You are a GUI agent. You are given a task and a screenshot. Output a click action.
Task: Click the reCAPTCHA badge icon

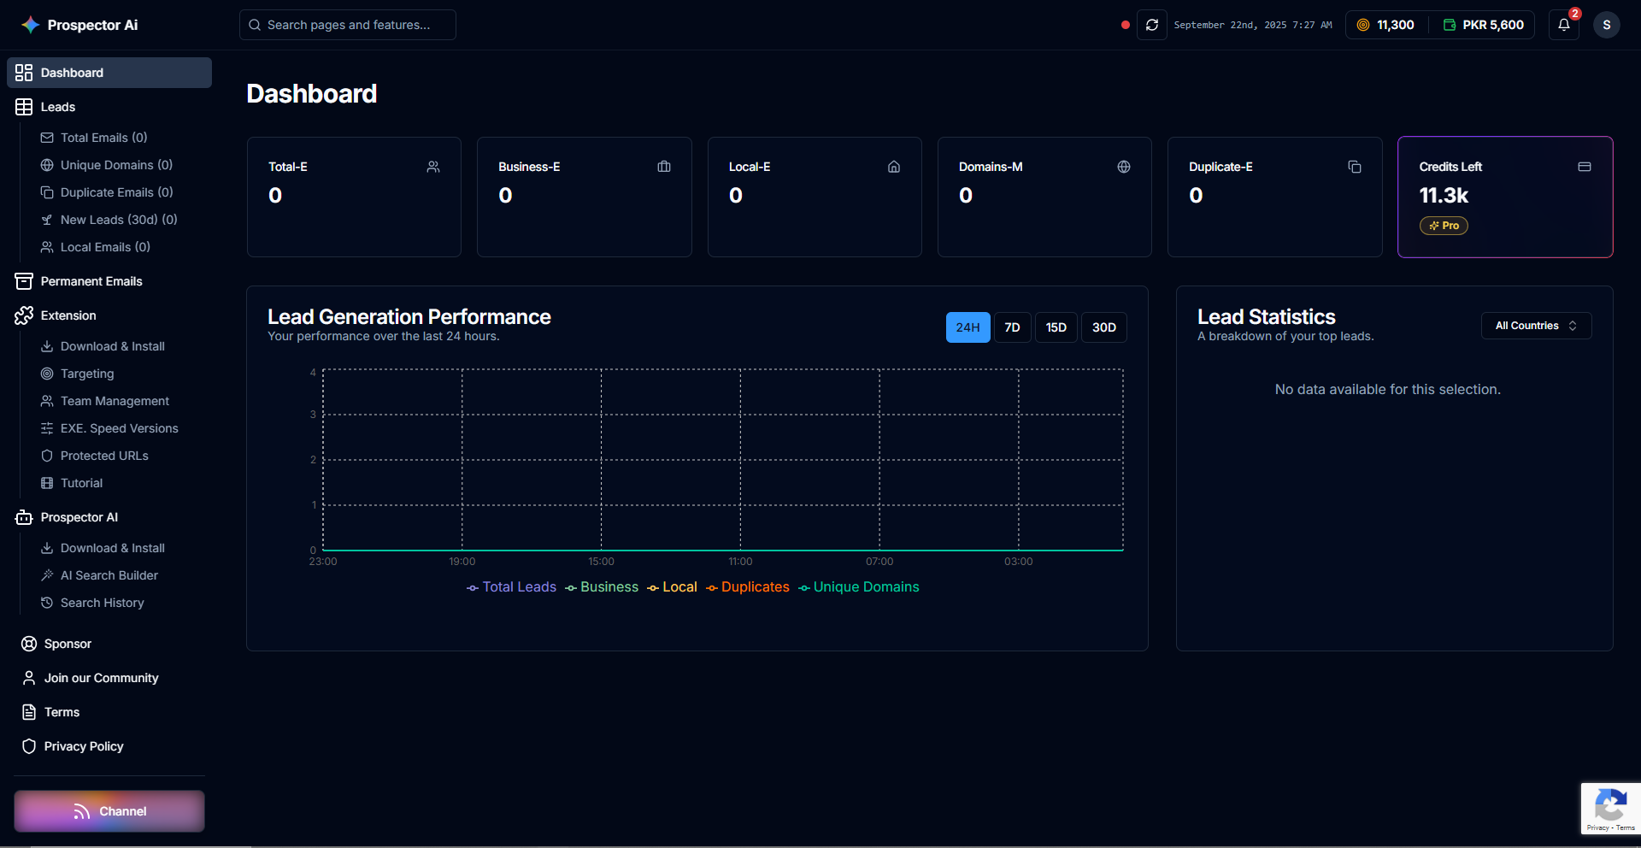tap(1610, 805)
